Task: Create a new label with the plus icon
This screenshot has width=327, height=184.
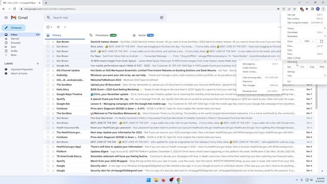Action: (38, 63)
